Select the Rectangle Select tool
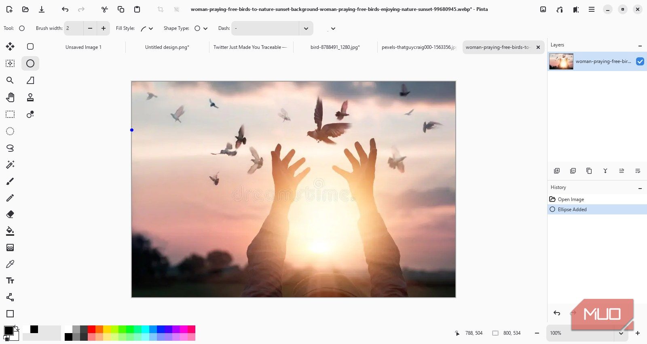This screenshot has width=647, height=344. pyautogui.click(x=10, y=115)
